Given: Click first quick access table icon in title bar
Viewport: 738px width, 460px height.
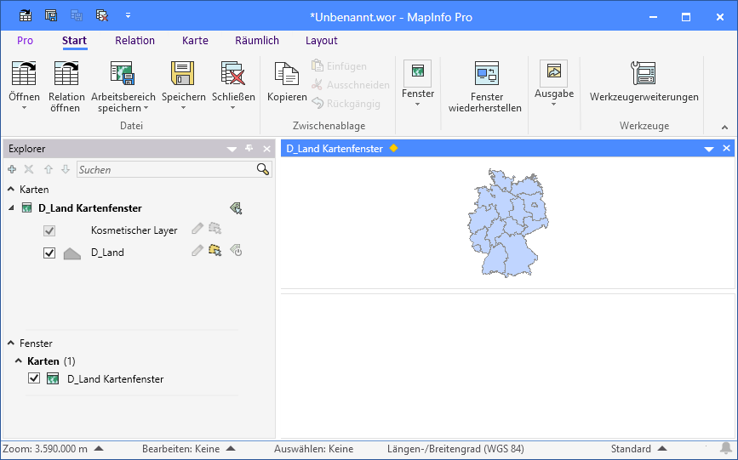Looking at the screenshot, I should [x=26, y=15].
